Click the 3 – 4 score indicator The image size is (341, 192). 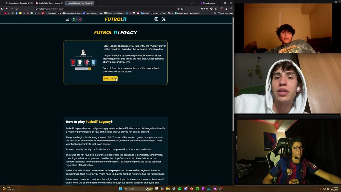tap(77, 19)
